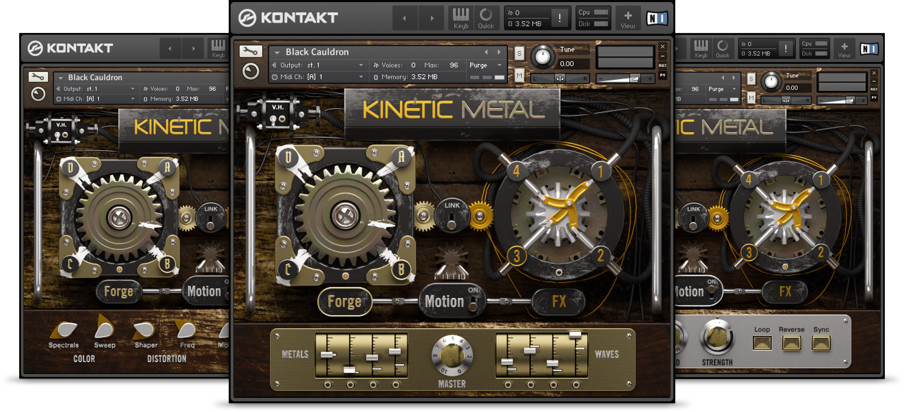Viewport: 904px width, 412px height.
Task: Open instrument edit mode with center window wrench
Action: (250, 51)
